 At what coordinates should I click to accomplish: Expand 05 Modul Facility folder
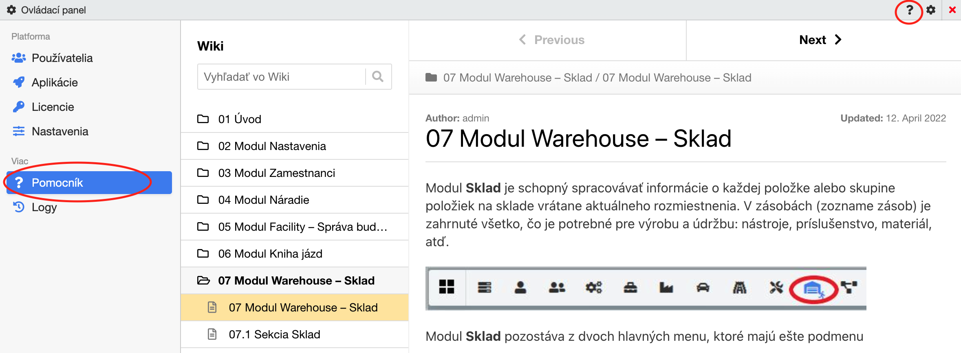302,227
